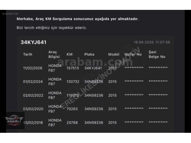Image resolution: width=191 pixels, height=143 pixels.
Task: Click the listing number #1323627168
Action: pos(10,14)
